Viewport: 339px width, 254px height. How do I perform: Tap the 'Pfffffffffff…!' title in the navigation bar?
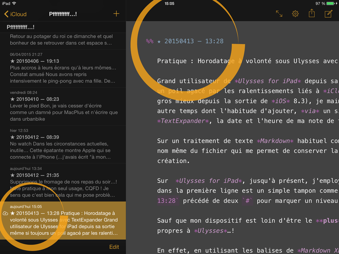tap(63, 14)
